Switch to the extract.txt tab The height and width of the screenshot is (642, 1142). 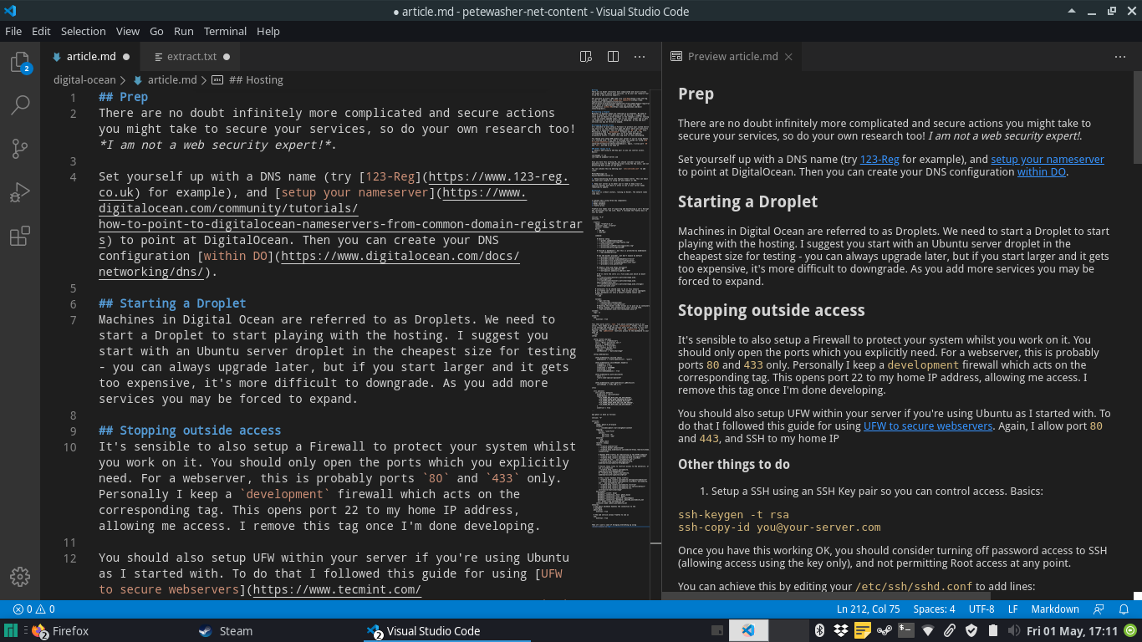191,57
